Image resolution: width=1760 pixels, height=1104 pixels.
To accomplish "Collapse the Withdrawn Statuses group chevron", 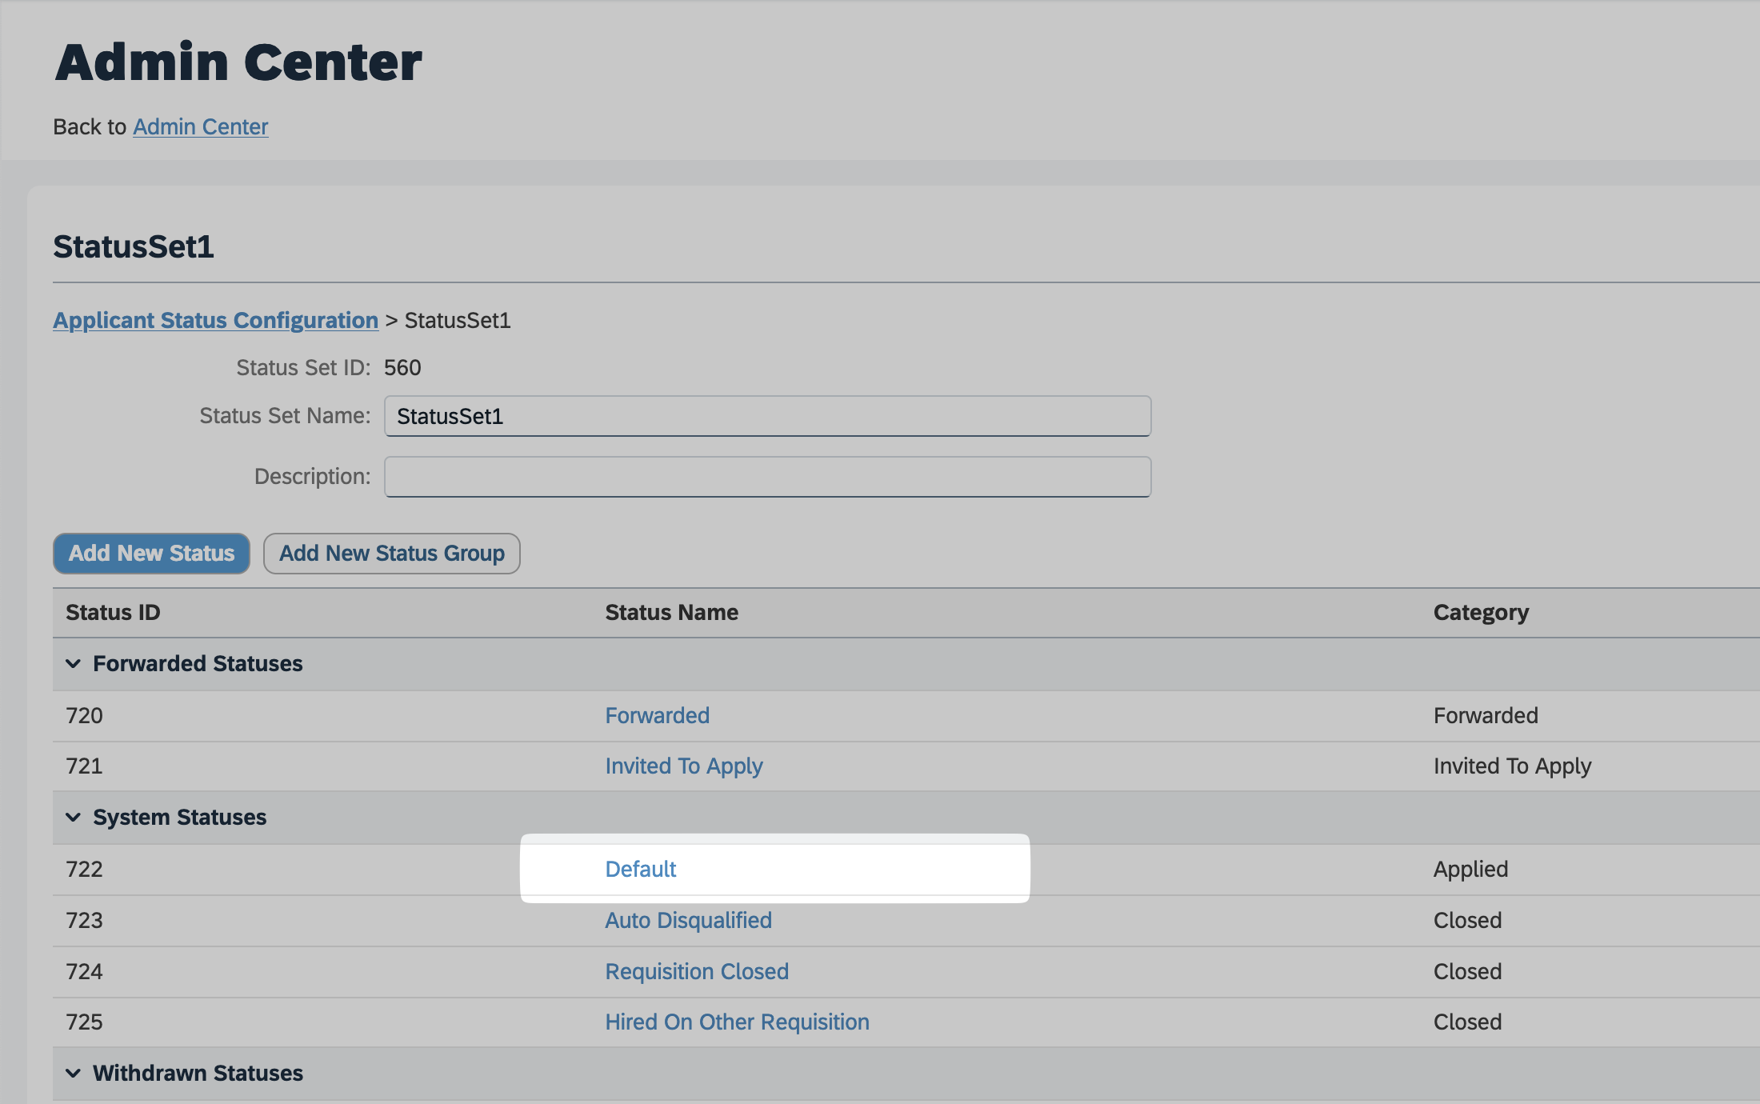I will [73, 1073].
